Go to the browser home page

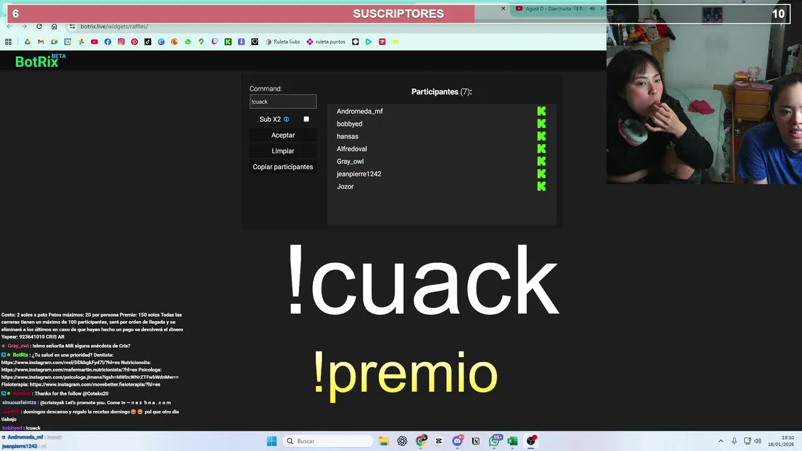55,26
